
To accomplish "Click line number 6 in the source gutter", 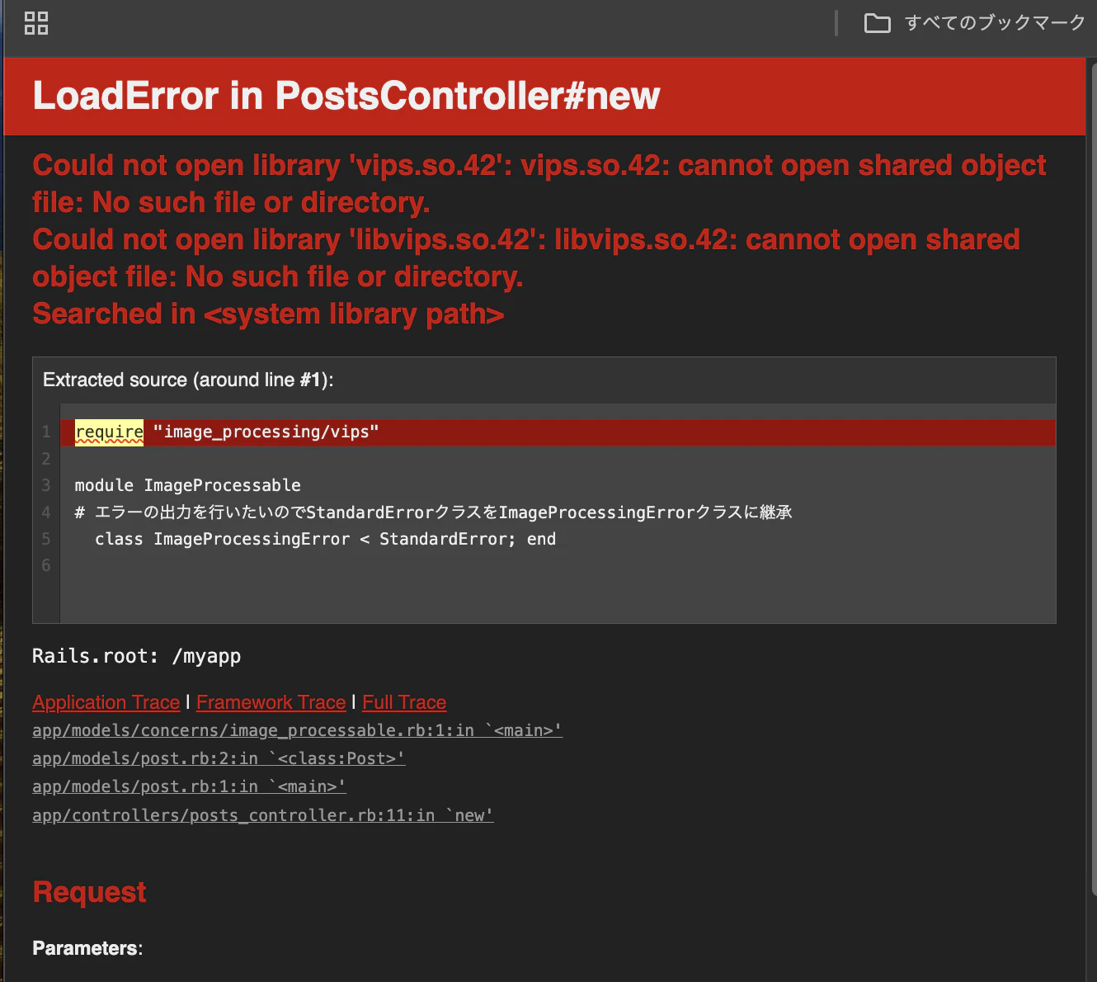I will pyautogui.click(x=46, y=565).
